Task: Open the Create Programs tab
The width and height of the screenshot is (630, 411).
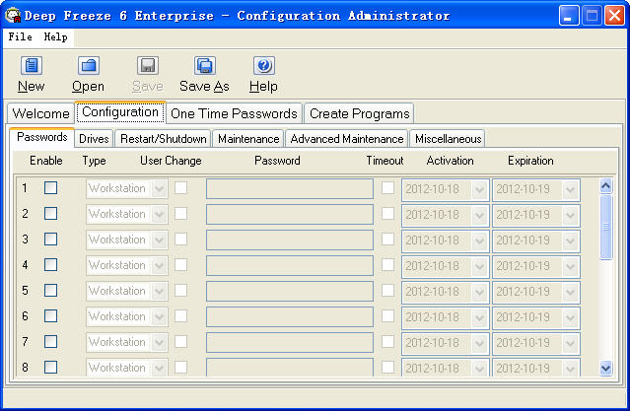Action: pyautogui.click(x=358, y=113)
